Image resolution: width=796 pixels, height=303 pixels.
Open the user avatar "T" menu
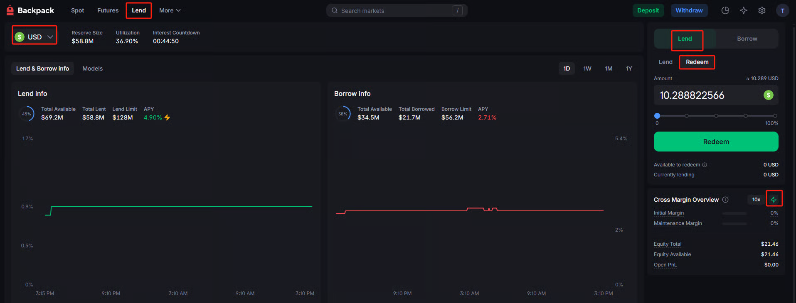click(x=782, y=10)
